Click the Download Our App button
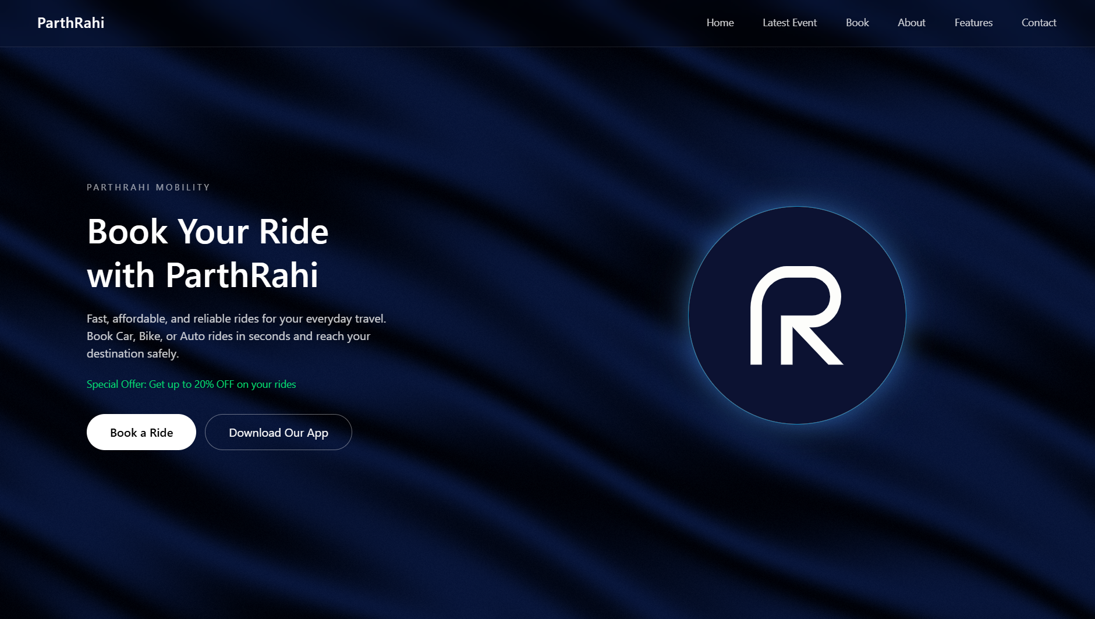Viewport: 1095px width, 619px height. 278,432
